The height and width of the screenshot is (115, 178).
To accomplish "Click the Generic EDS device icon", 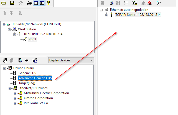I will [x=14, y=73].
